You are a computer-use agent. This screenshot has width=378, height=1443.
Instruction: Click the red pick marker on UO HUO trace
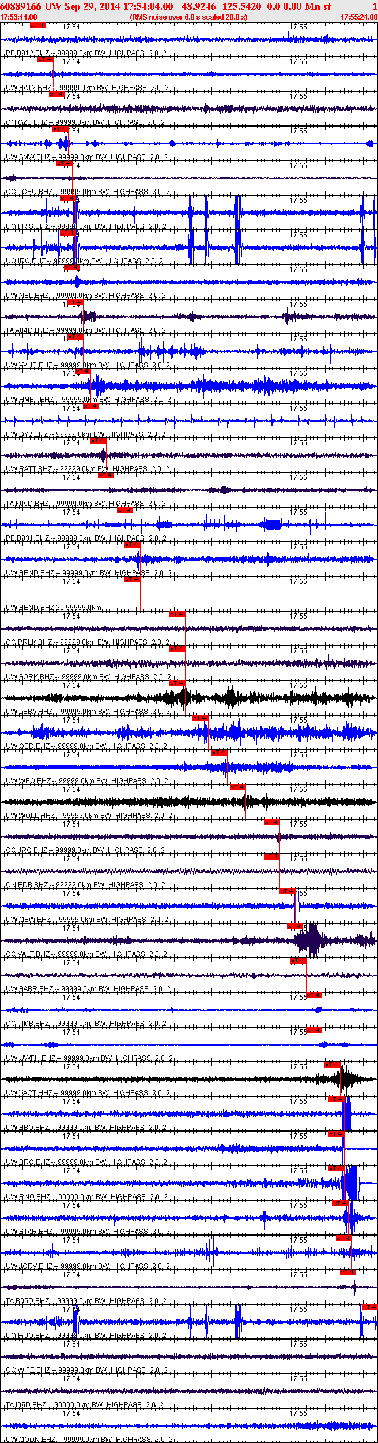371,1307
